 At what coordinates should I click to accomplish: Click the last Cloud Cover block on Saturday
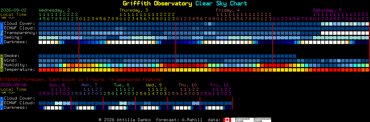367,24
